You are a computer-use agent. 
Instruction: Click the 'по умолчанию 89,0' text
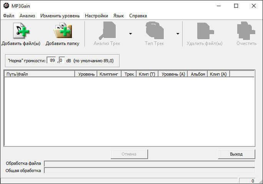coord(93,61)
